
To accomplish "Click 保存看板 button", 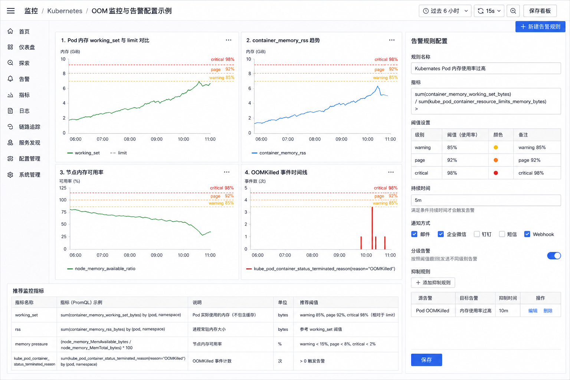I will pyautogui.click(x=540, y=11).
